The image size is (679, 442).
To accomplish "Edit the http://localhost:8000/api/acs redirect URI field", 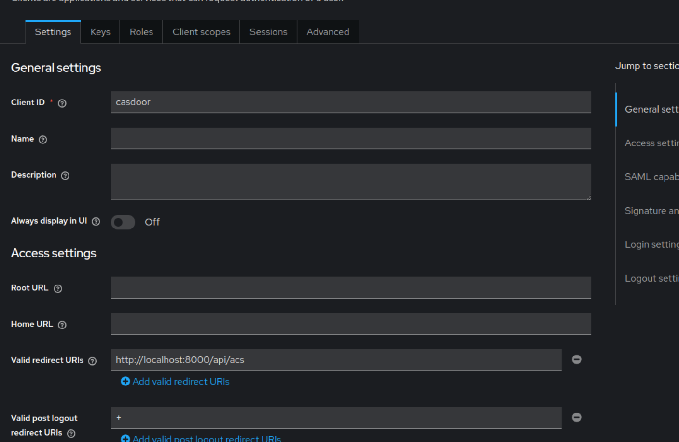I will point(336,360).
